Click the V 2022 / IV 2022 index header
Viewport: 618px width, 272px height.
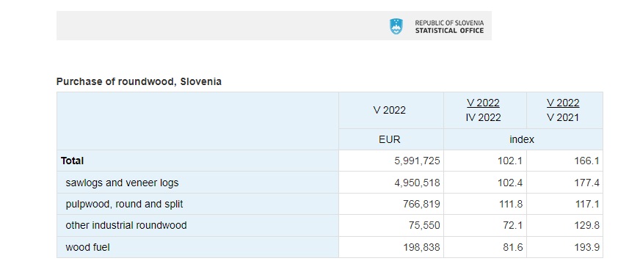coord(483,110)
